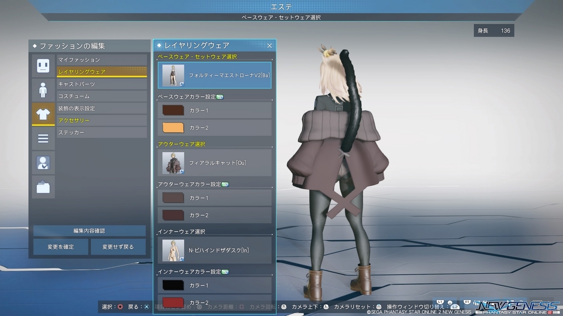Pick outerwear カラー2 dark maroon swatch

click(173, 215)
